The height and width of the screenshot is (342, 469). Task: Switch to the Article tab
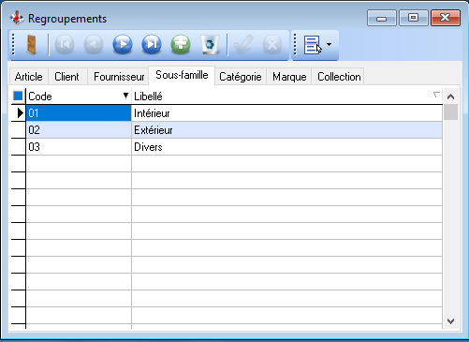tap(29, 77)
